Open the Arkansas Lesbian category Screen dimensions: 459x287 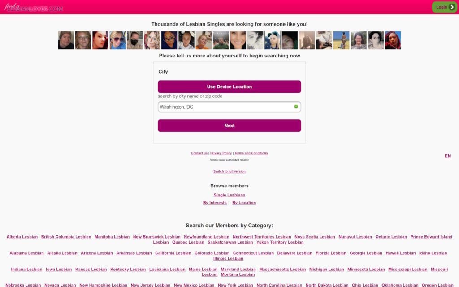134,253
